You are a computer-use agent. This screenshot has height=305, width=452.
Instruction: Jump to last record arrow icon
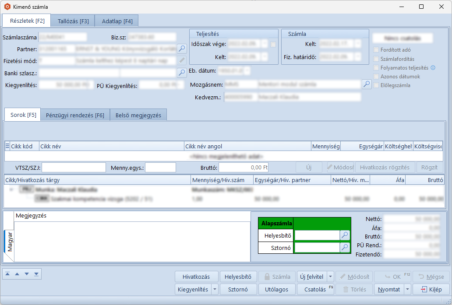36,274
